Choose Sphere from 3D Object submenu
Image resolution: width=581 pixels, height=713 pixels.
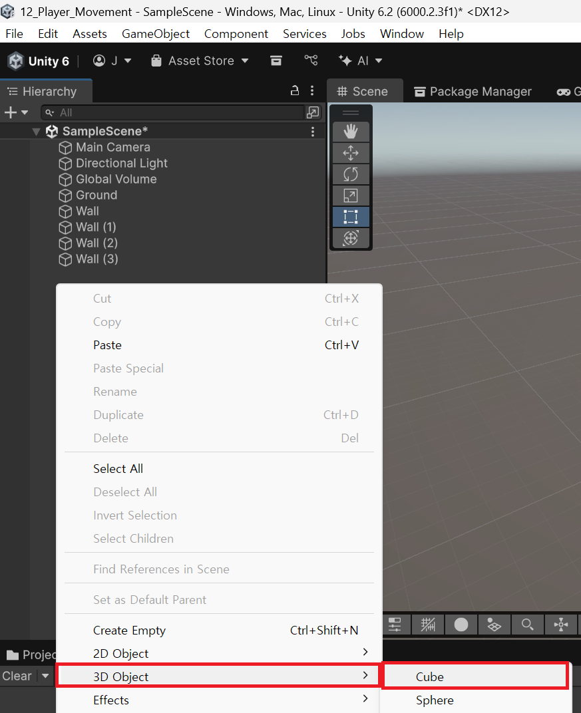(x=475, y=700)
